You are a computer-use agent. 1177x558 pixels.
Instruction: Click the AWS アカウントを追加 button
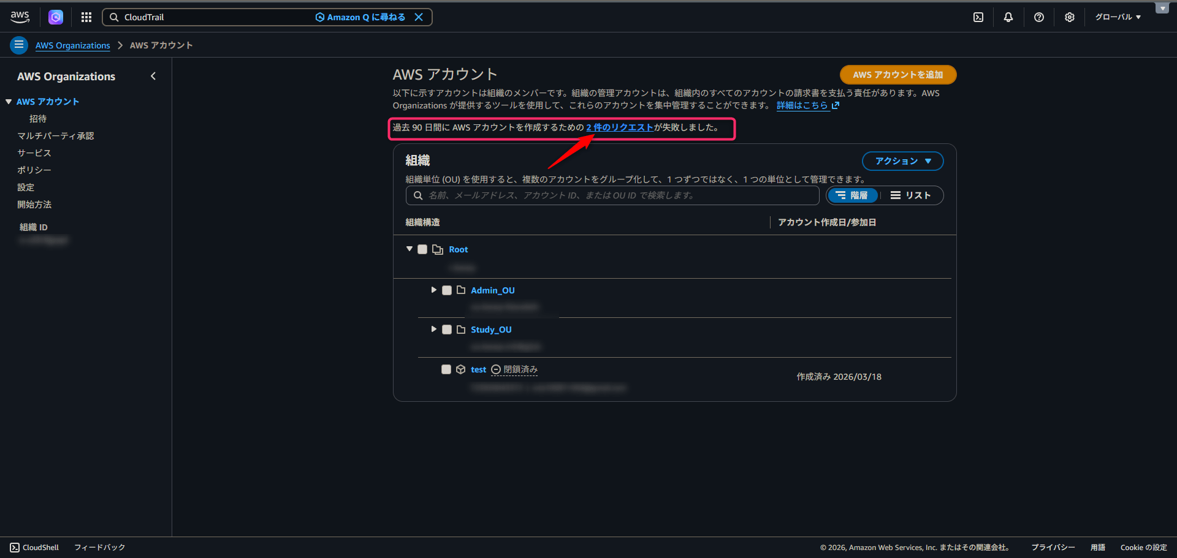[x=898, y=75]
